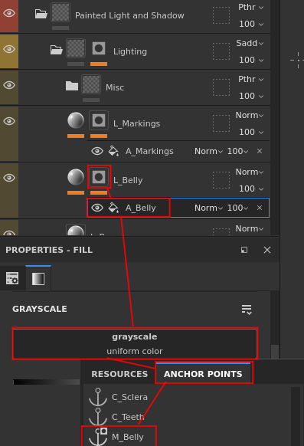304x446 pixels.
Task: Click the A_Belly fill bucket icon
Action: (x=113, y=208)
